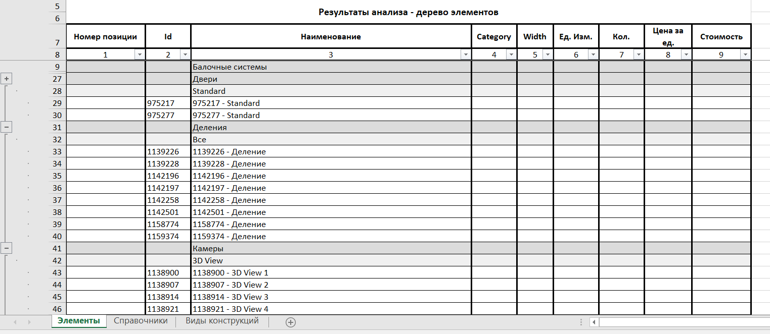Image resolution: width=770 pixels, height=334 pixels.
Task: Collapse the Камеры outline group
Action: (7, 248)
